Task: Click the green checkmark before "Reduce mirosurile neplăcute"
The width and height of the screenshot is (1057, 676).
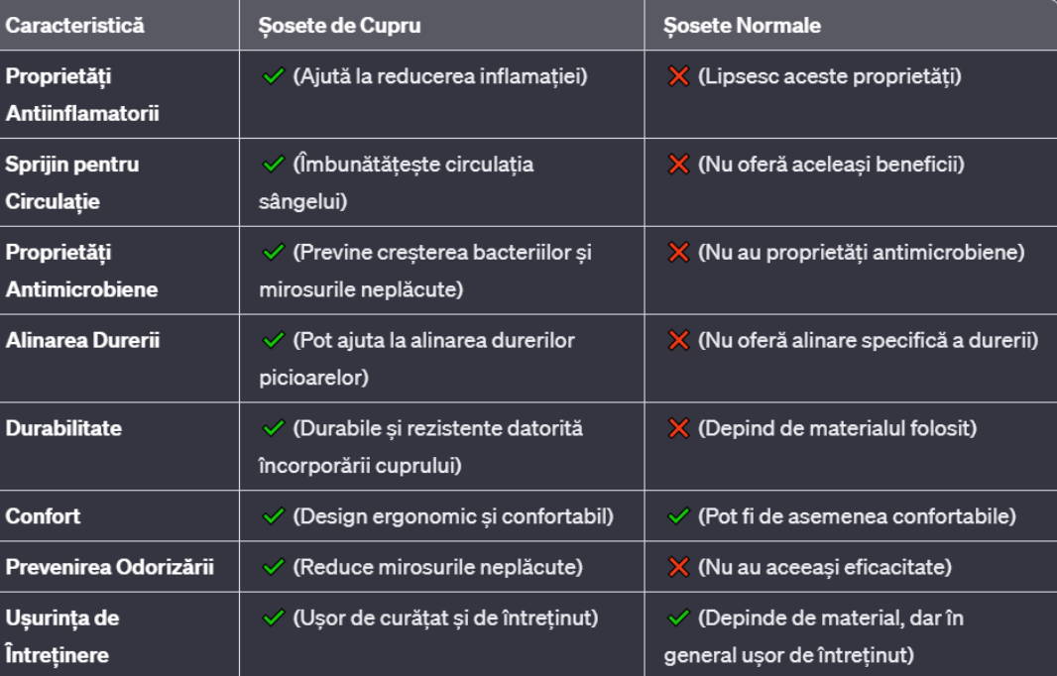Action: pyautogui.click(x=273, y=568)
